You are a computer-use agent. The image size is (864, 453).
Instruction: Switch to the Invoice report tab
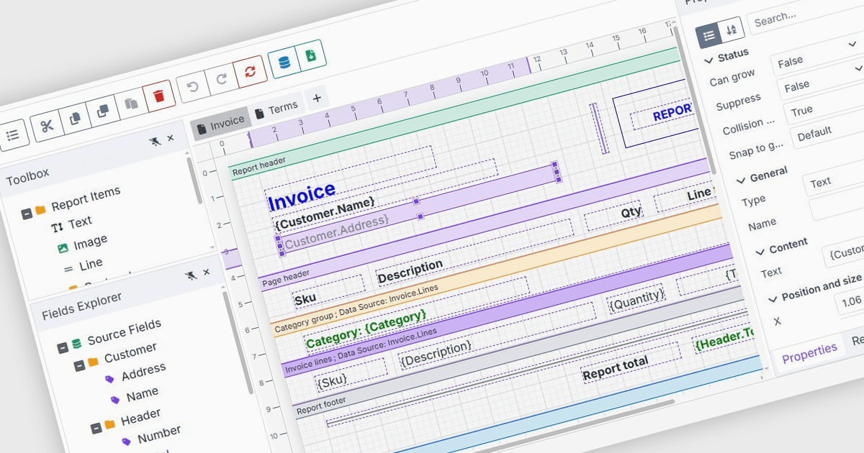point(221,124)
